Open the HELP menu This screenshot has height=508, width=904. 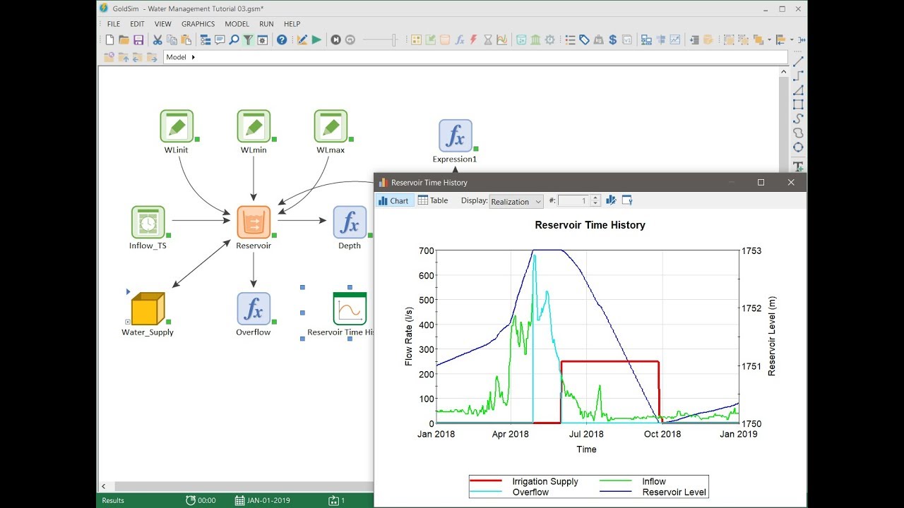coord(292,24)
